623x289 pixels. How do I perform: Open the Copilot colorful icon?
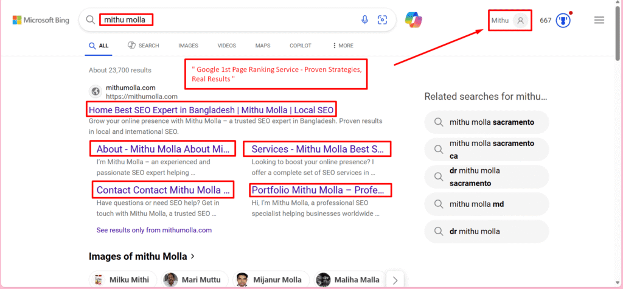pos(414,19)
